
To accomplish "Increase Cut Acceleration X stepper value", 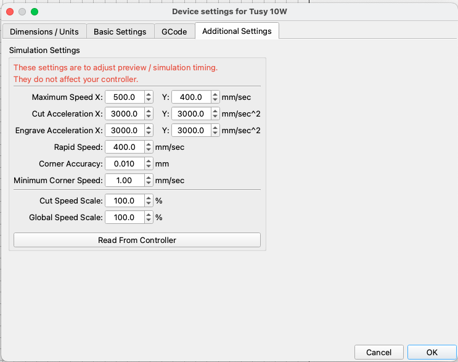I will coord(149,111).
